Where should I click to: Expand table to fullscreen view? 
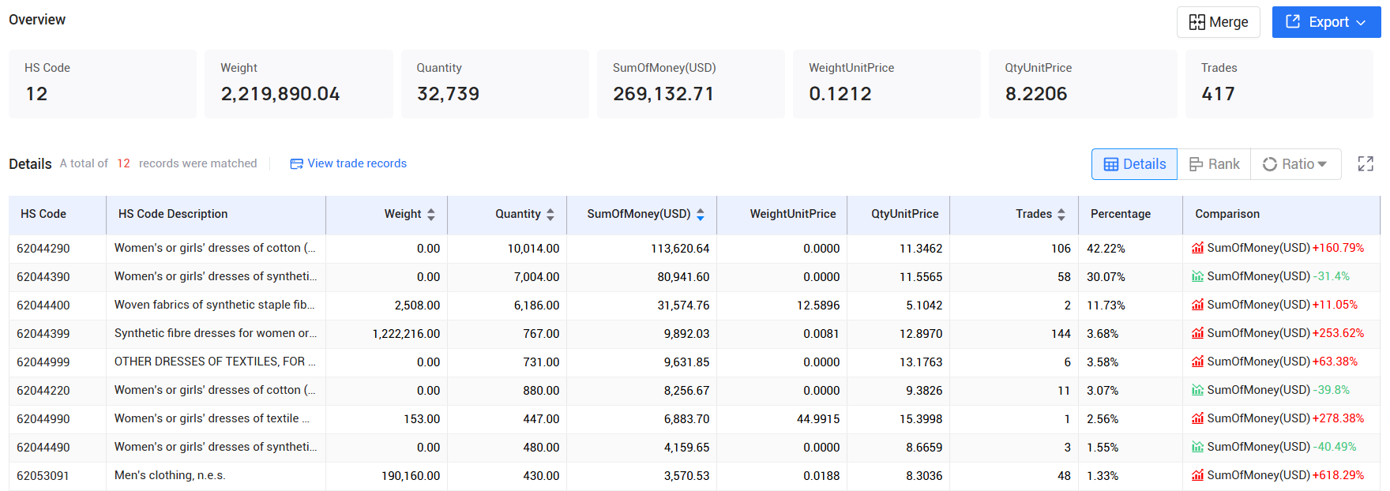(1366, 164)
